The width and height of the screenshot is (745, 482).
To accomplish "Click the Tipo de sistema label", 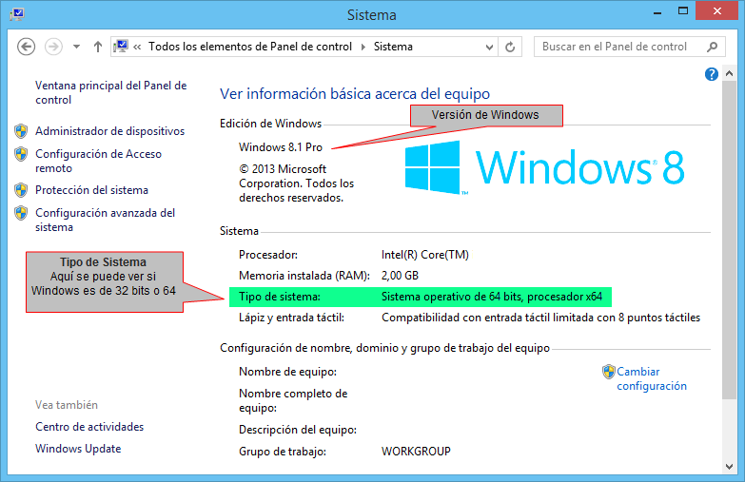I will (x=280, y=297).
